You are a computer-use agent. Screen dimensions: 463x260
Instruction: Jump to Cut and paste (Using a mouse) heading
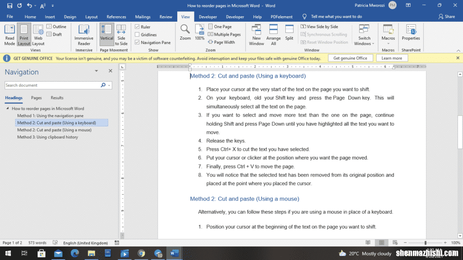tap(54, 130)
